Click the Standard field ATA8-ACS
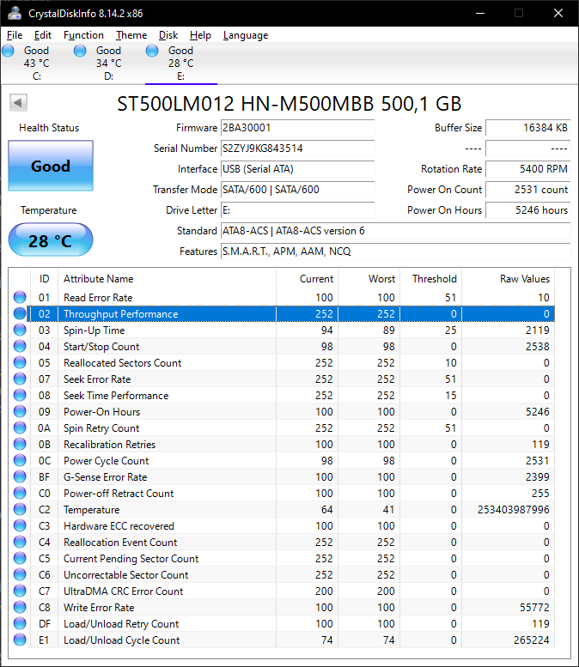The height and width of the screenshot is (667, 579). click(x=395, y=231)
